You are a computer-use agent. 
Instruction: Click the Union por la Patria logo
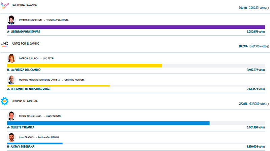(x=5, y=101)
